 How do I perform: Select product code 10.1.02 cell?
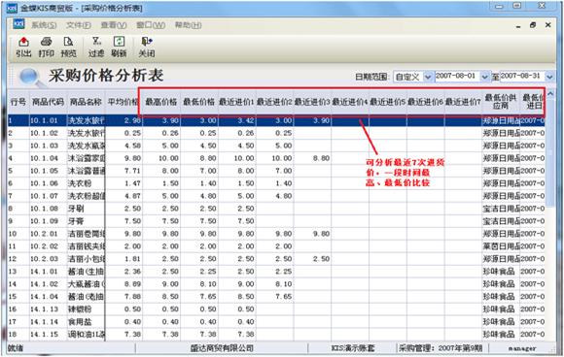click(x=48, y=133)
